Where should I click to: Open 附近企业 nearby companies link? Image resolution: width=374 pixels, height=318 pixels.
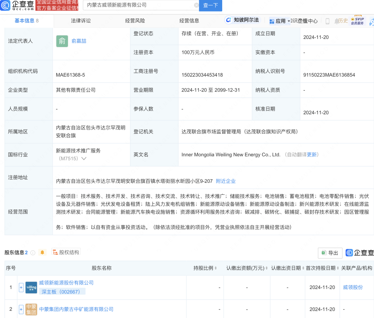click(226, 181)
